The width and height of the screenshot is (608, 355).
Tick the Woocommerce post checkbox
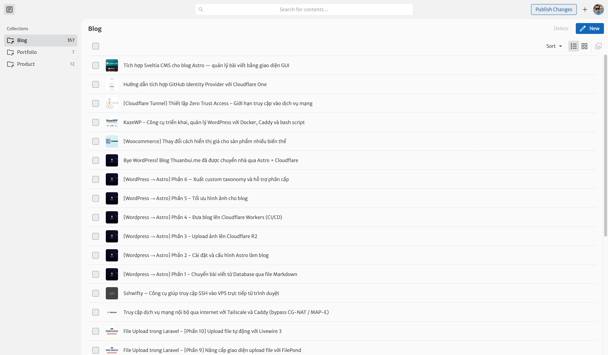pos(96,141)
